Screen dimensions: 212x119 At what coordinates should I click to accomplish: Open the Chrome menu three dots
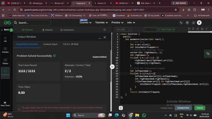[x=209, y=10]
